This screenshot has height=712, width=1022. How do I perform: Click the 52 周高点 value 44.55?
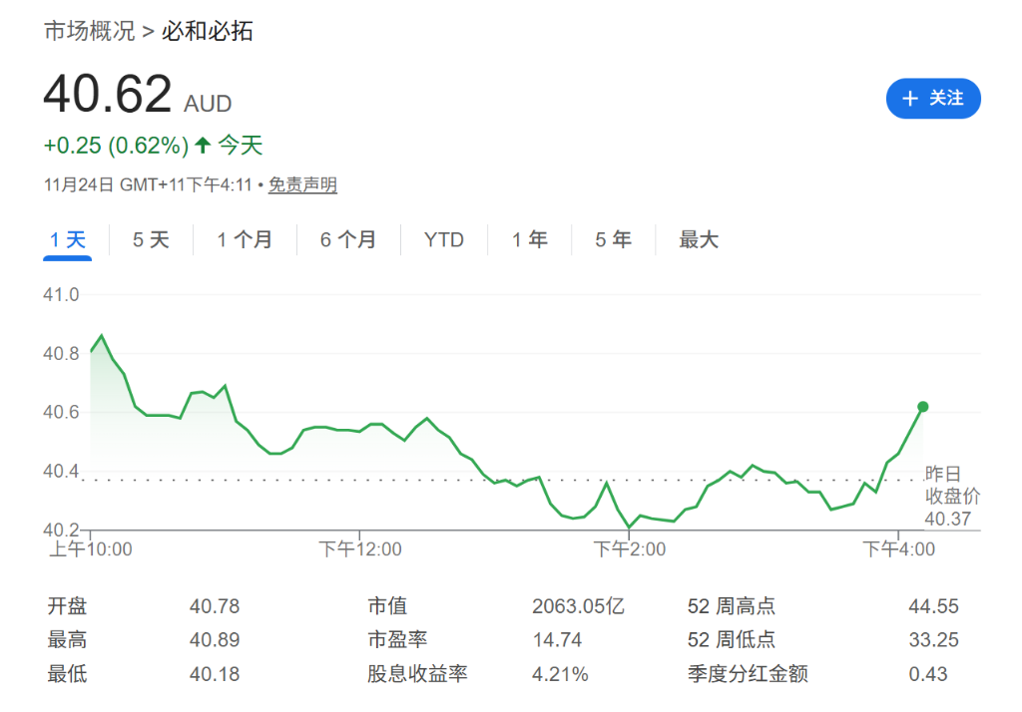(x=933, y=606)
